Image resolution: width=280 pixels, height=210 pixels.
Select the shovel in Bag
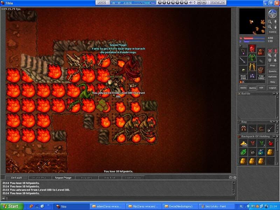click(270, 128)
